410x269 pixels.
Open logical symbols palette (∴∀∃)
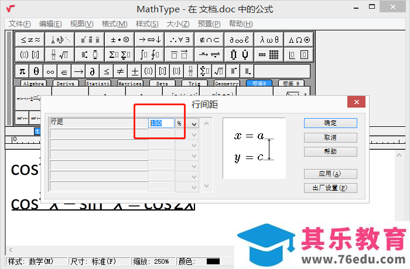[179, 40]
